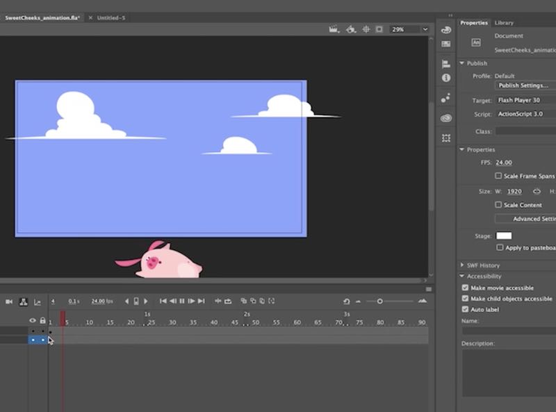556x412 pixels.
Task: Jump to the first frame
Action: [x=163, y=301]
